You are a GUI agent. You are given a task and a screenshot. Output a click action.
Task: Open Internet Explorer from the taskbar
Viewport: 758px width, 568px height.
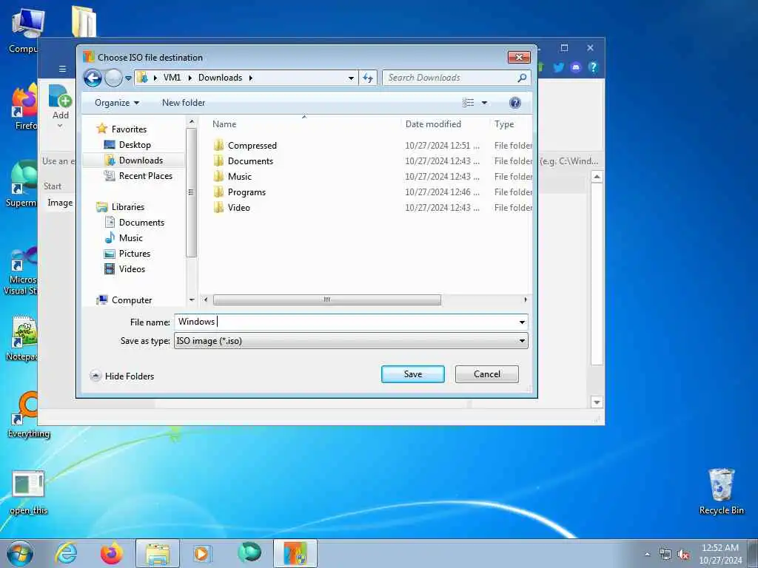(65, 553)
